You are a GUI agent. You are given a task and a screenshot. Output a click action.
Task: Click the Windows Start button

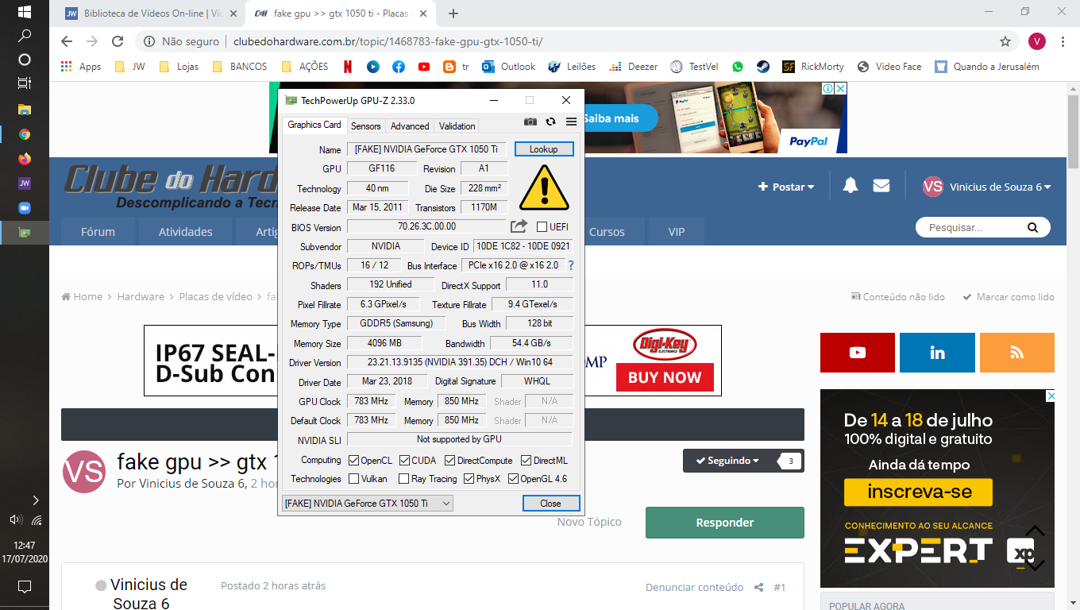point(25,12)
